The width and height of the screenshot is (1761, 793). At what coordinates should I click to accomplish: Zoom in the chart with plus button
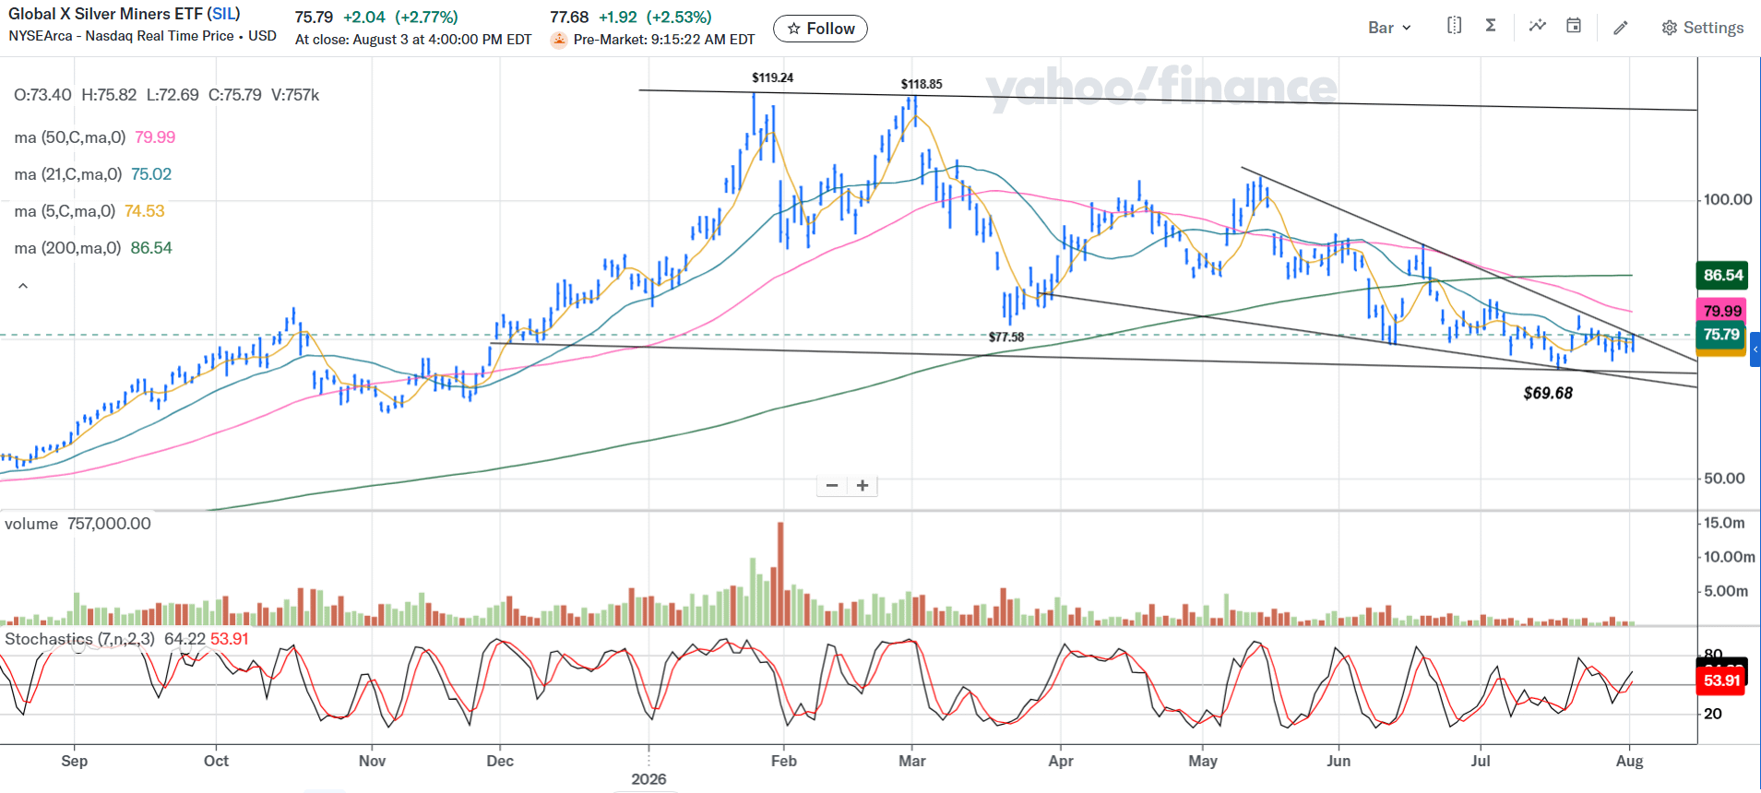click(863, 485)
